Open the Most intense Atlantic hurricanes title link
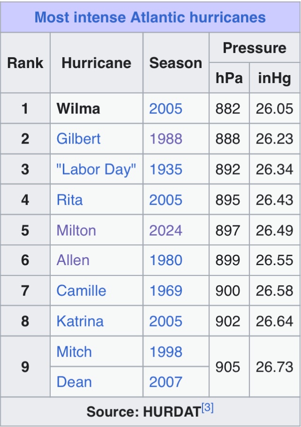This screenshot has height=427, width=301. pyautogui.click(x=150, y=17)
